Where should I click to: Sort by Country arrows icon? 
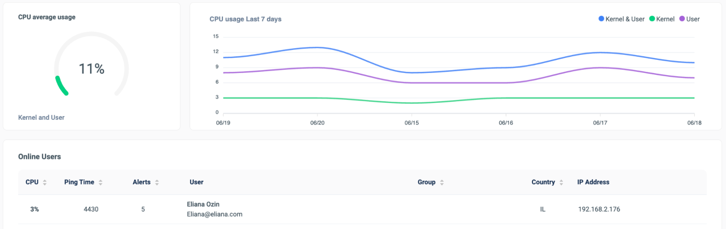(561, 183)
